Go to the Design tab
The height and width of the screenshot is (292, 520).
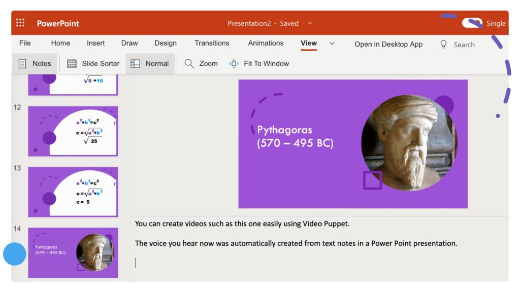(x=166, y=43)
